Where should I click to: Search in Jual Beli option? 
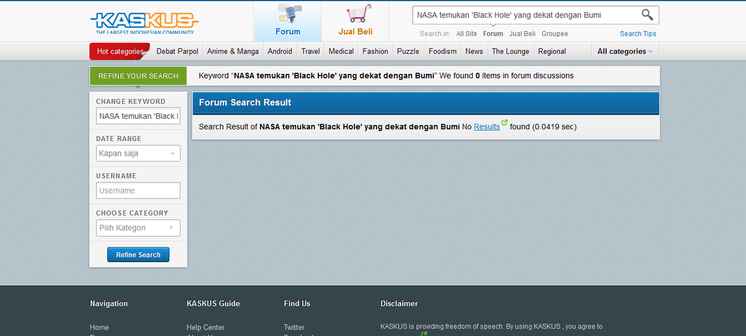[x=522, y=34]
